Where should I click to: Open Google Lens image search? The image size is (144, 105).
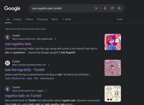pos(112,8)
